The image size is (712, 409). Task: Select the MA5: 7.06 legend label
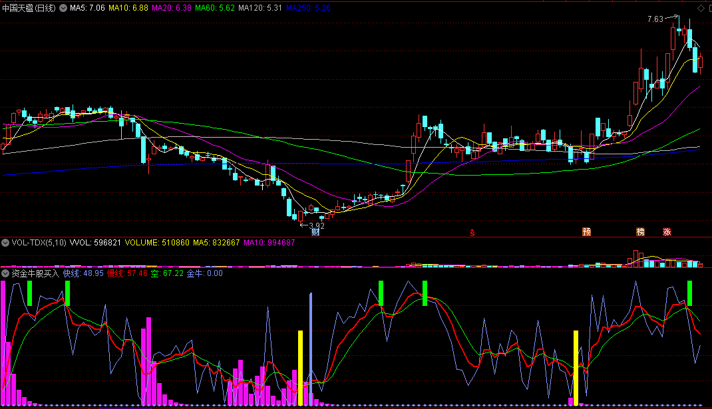pyautogui.click(x=87, y=8)
